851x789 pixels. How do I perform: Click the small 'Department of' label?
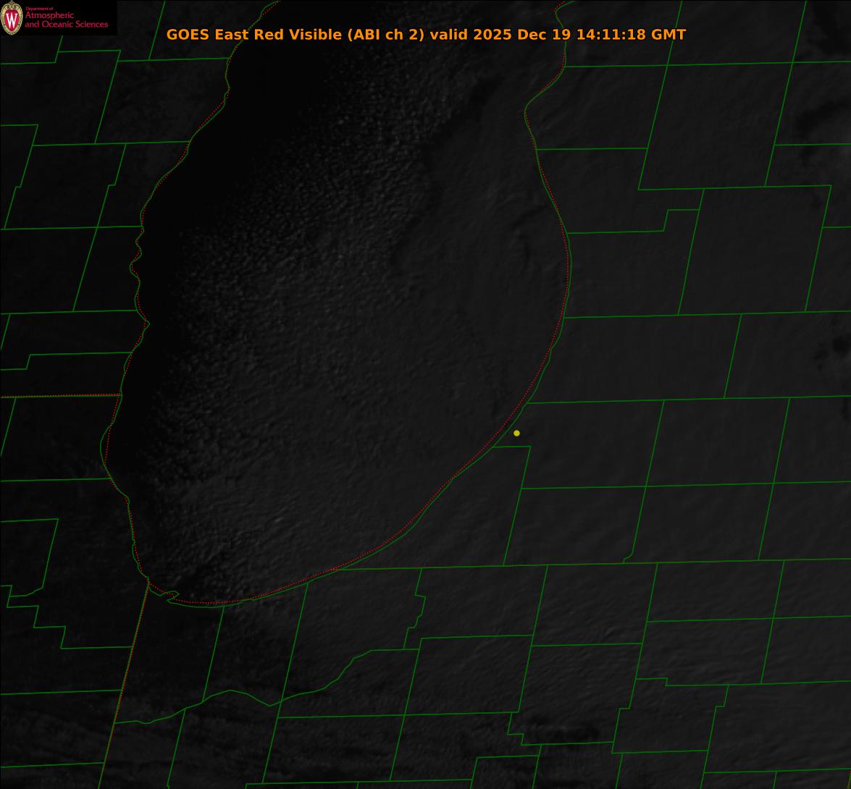[x=39, y=9]
